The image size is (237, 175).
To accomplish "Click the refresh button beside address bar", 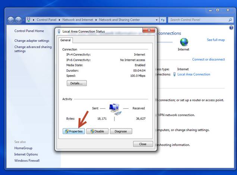I will [163, 20].
